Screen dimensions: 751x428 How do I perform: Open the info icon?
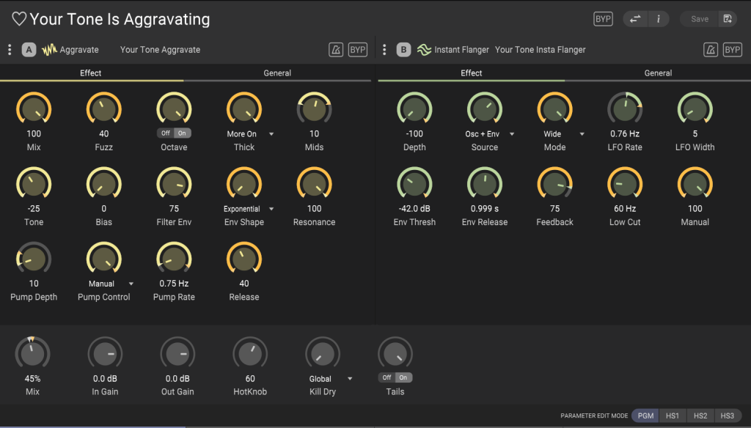pos(659,19)
